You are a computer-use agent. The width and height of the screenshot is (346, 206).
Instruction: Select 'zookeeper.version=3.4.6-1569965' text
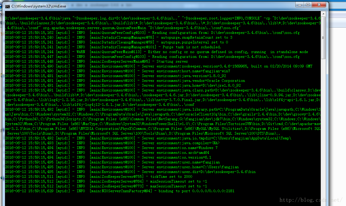pos(215,66)
